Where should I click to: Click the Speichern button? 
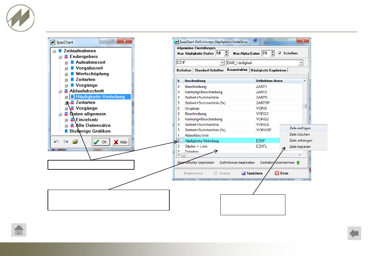[x=252, y=173]
